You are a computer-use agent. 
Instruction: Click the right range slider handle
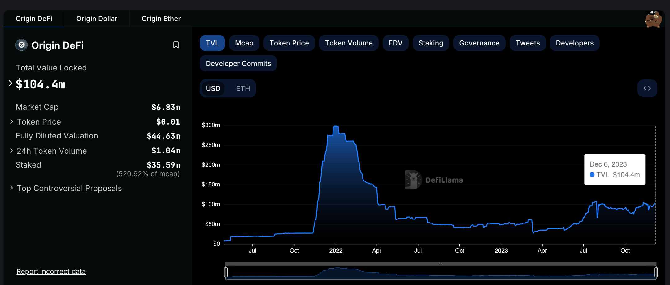pos(656,272)
